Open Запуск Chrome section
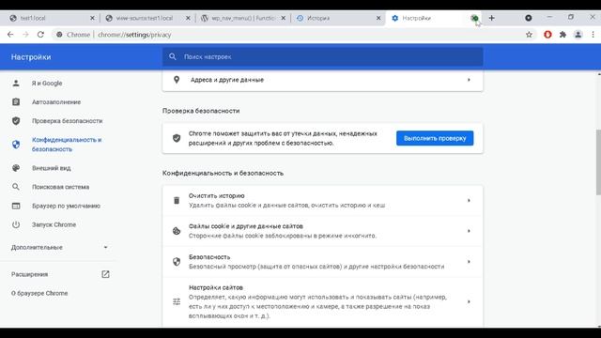The image size is (601, 338). 54,224
